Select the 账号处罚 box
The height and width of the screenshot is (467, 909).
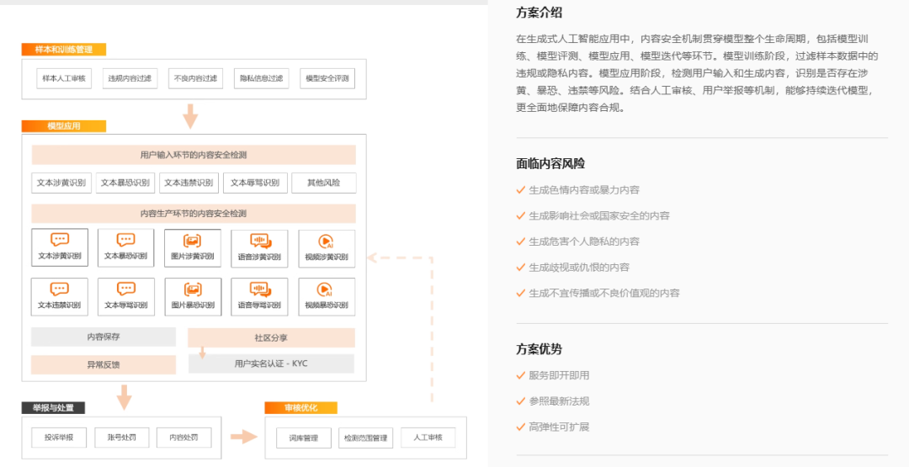(x=121, y=438)
